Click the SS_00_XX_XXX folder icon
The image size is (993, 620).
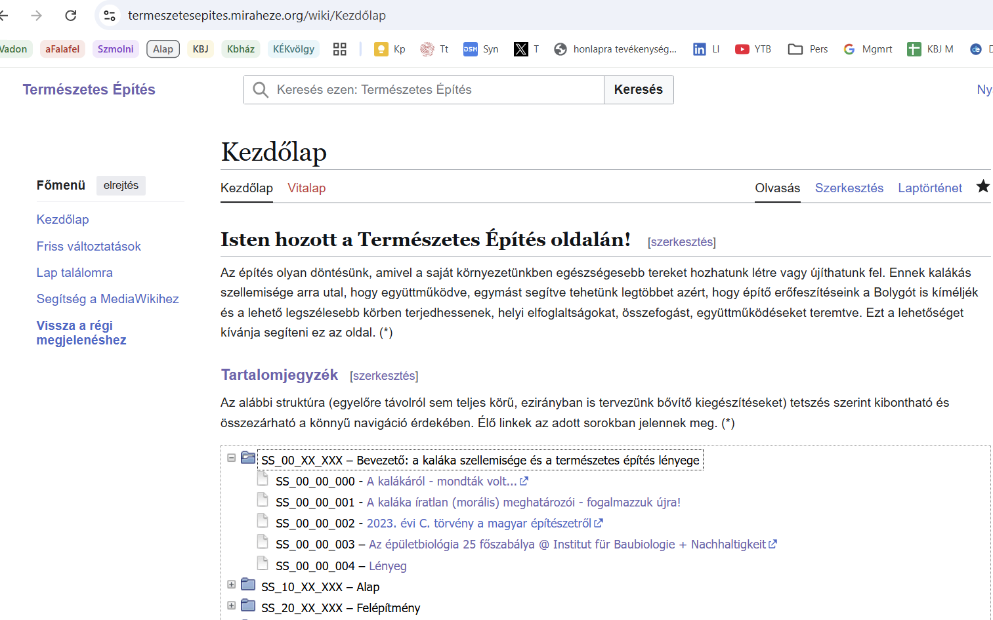(248, 457)
